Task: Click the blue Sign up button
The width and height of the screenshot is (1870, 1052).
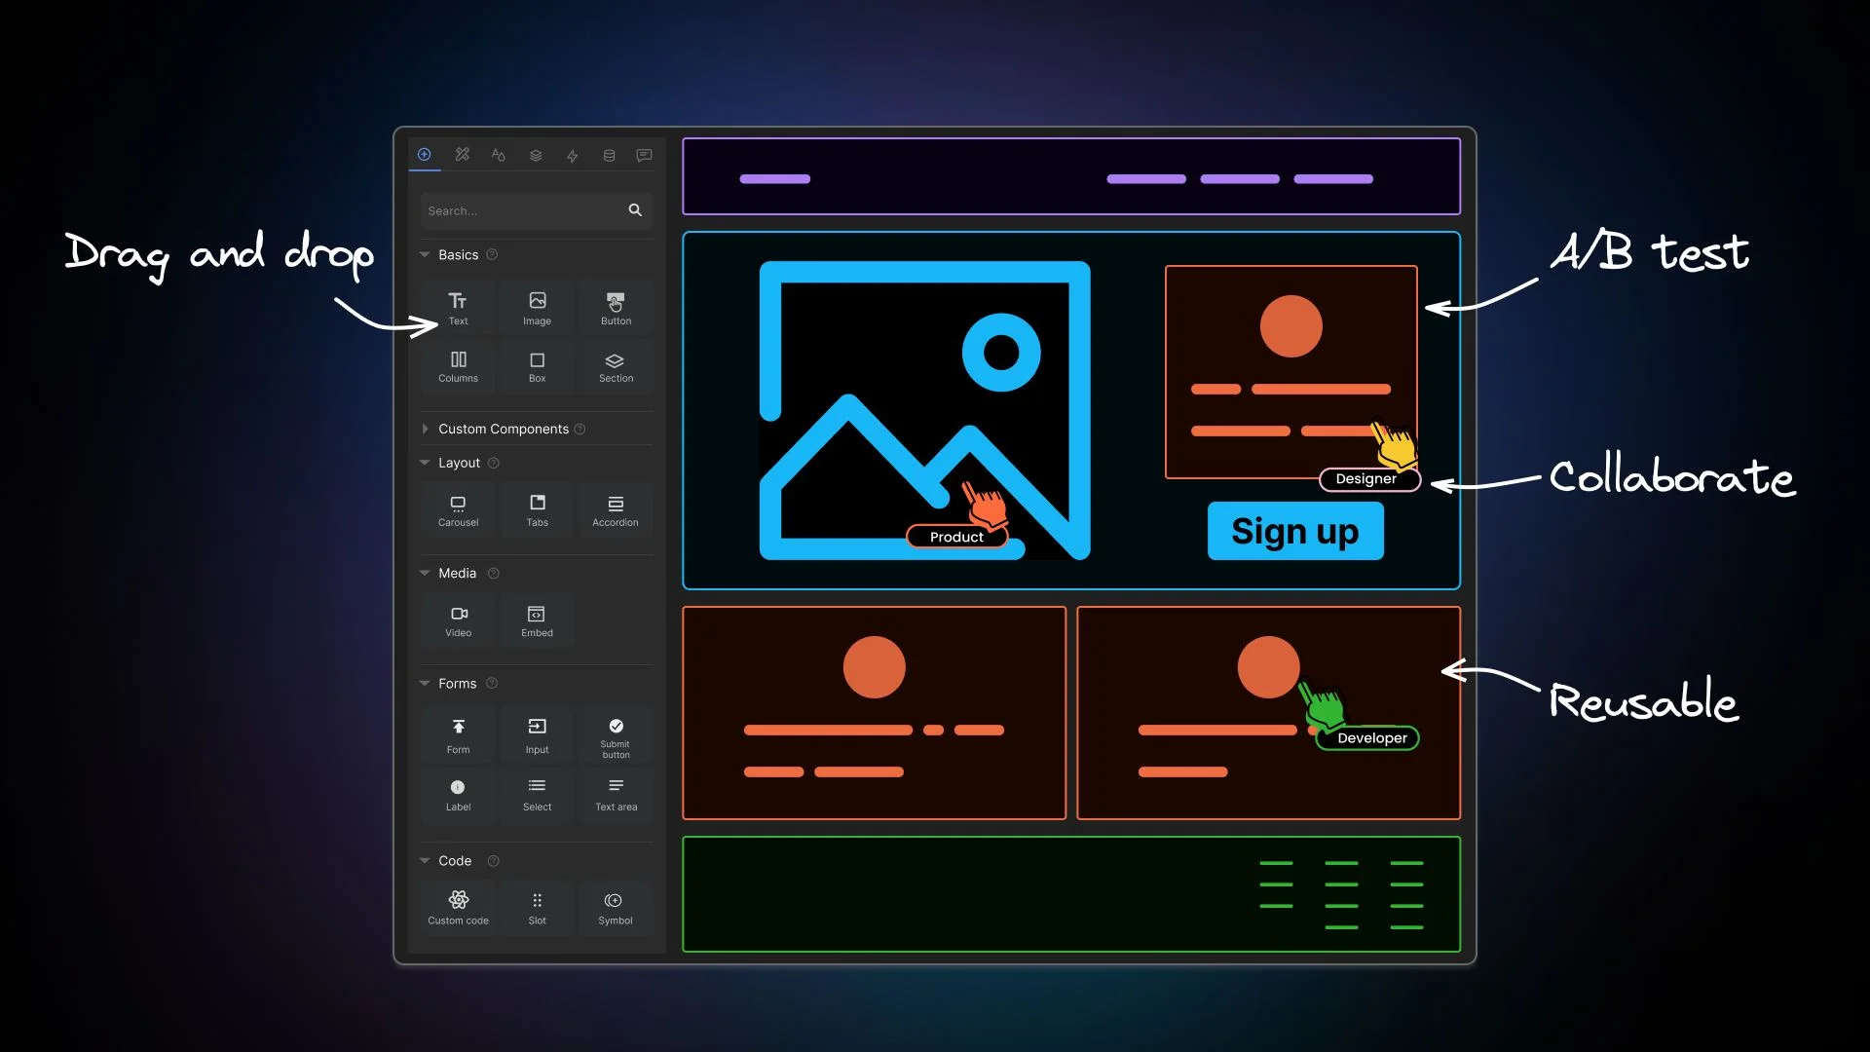Action: click(1294, 532)
